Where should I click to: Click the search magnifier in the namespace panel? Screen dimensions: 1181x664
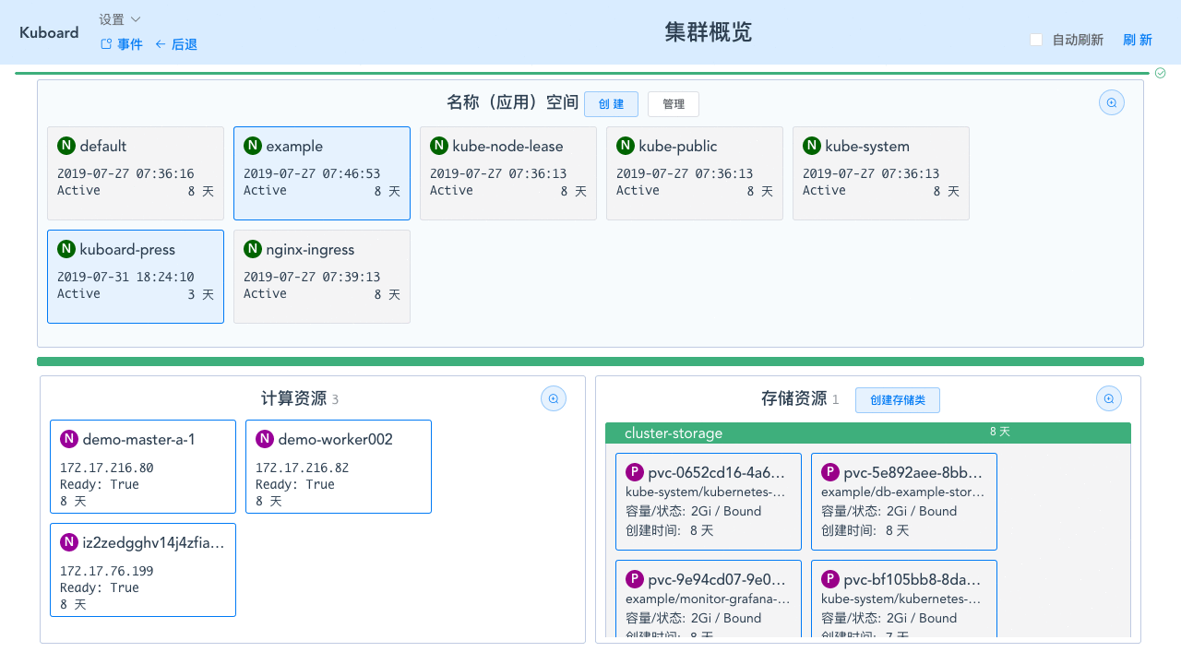1111,102
